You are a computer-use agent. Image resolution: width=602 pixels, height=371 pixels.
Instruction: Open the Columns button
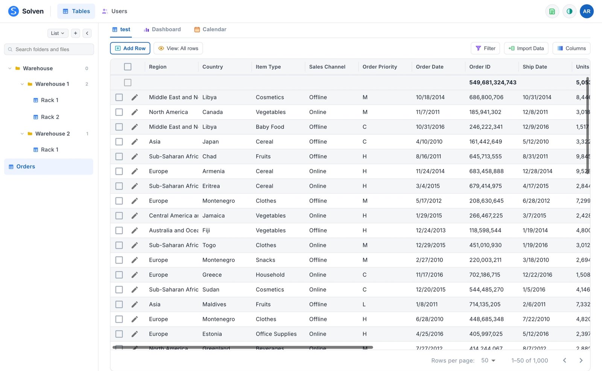(x=572, y=49)
